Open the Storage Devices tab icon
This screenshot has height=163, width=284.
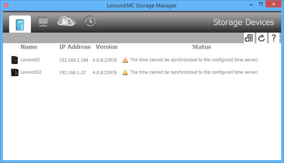(20, 24)
